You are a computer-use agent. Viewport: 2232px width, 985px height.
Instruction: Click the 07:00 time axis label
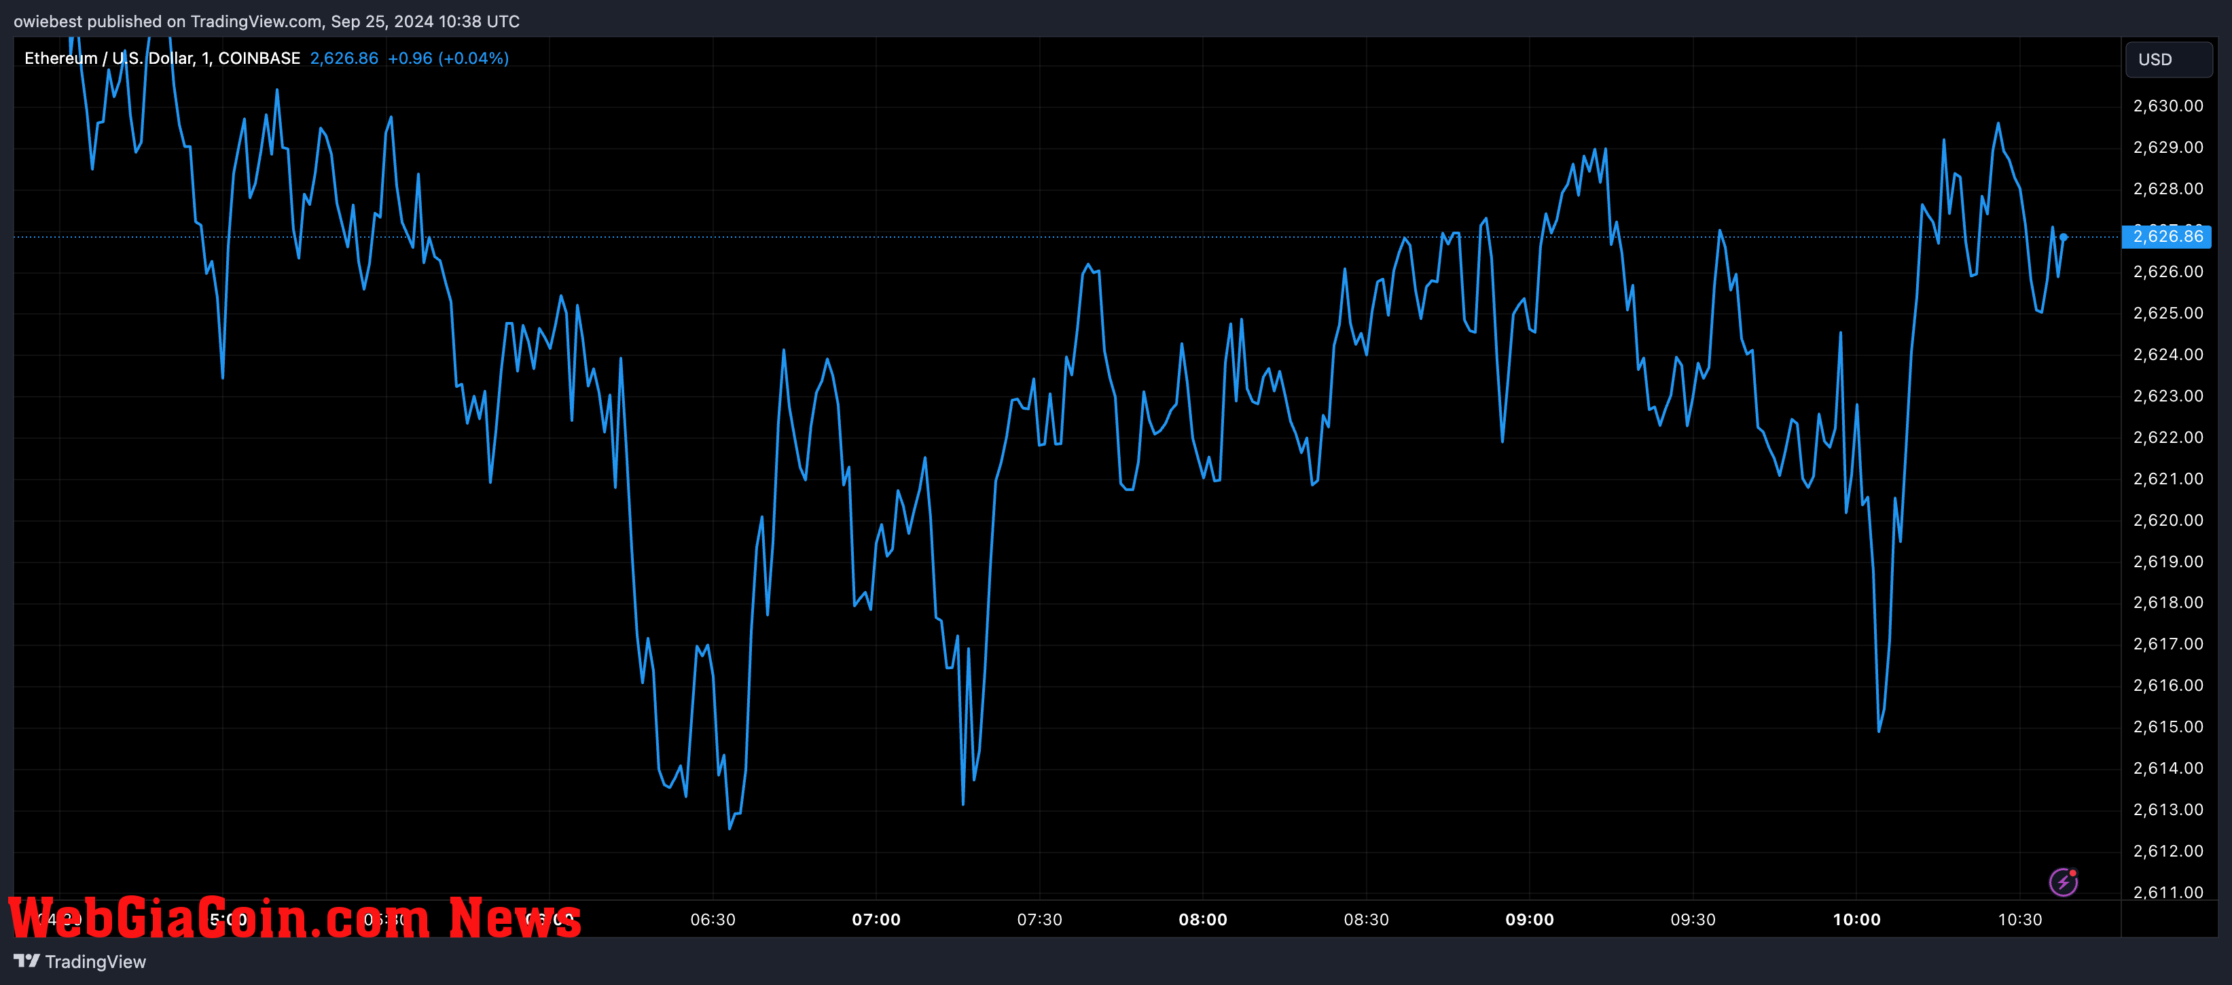point(876,919)
